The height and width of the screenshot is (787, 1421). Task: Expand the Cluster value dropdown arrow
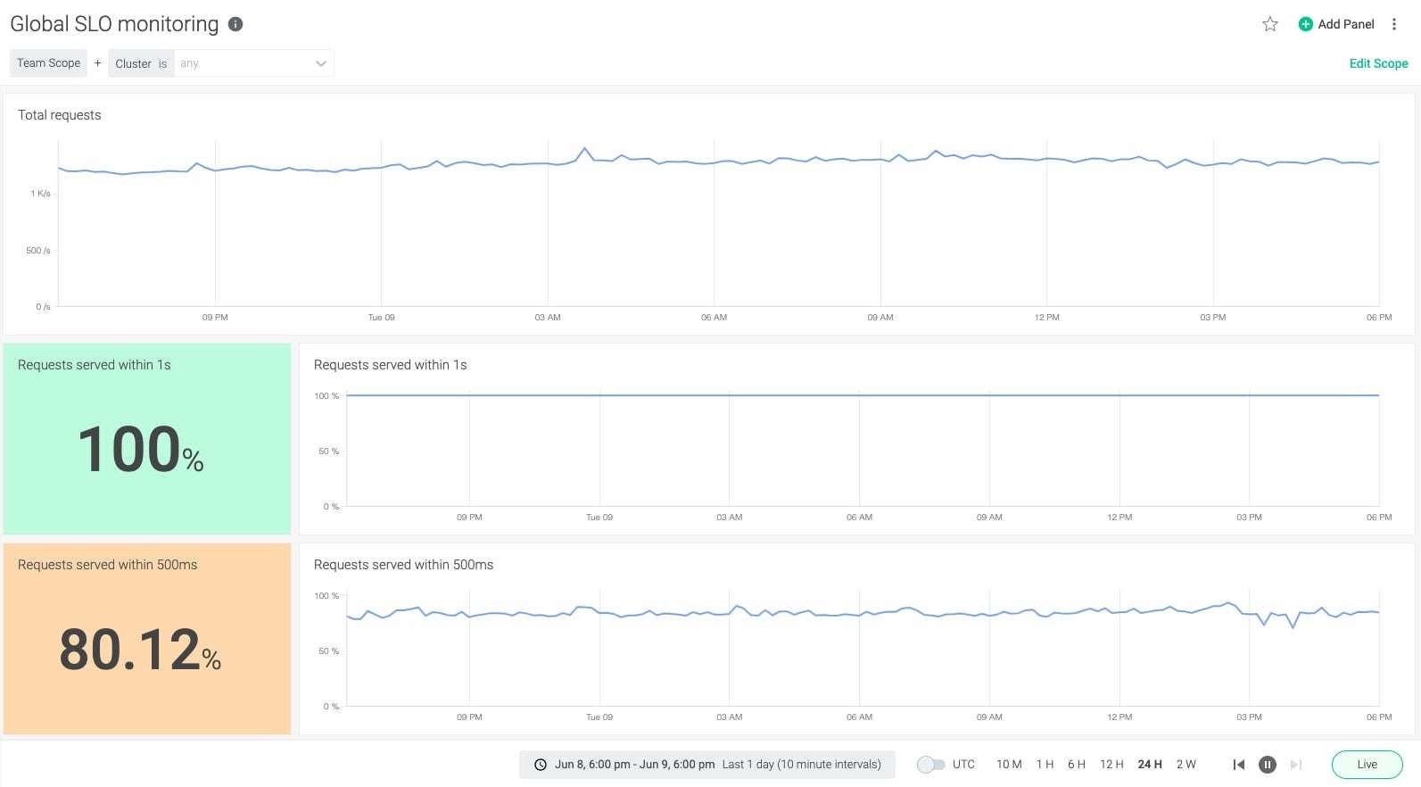(x=321, y=63)
